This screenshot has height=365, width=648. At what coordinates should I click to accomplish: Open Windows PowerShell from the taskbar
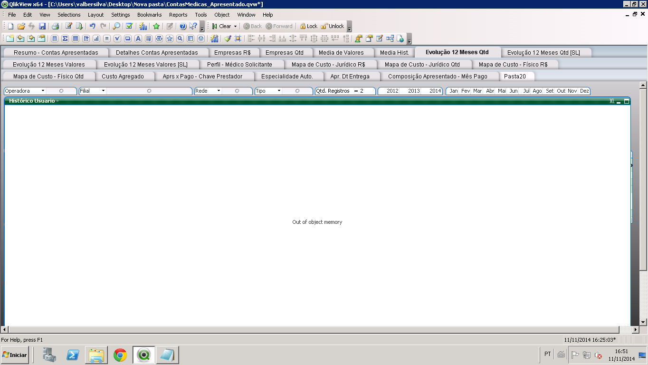[x=73, y=355]
